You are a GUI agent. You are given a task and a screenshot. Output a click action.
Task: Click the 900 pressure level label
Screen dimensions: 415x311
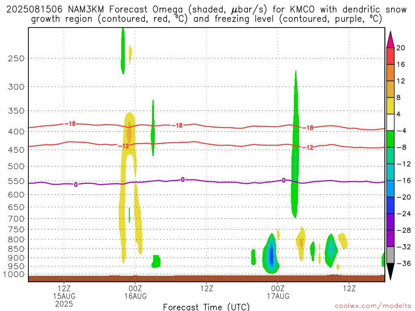click(x=16, y=258)
